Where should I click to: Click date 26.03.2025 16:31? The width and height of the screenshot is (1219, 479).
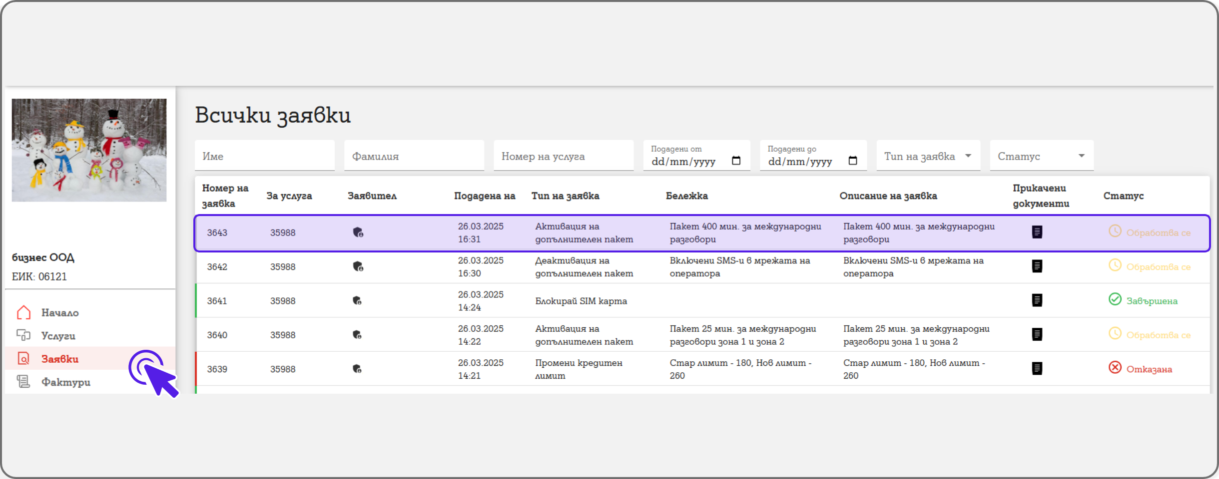tap(481, 233)
